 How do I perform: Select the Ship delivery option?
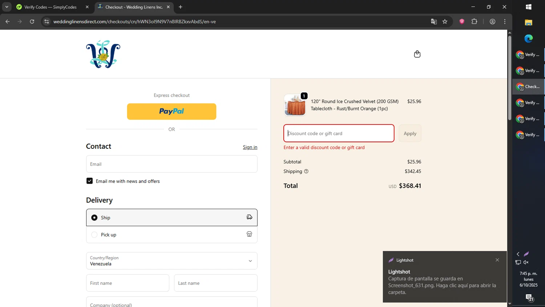coord(172,218)
